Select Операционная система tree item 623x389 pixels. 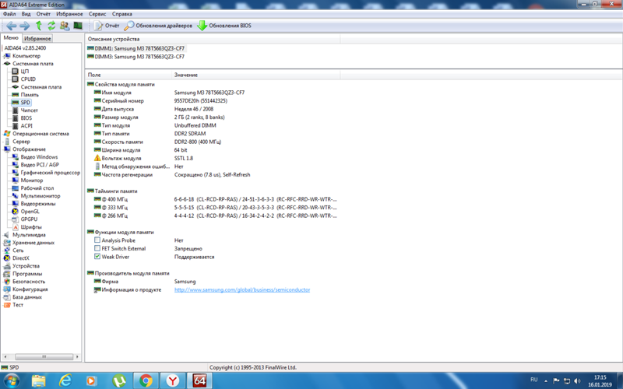(x=40, y=134)
